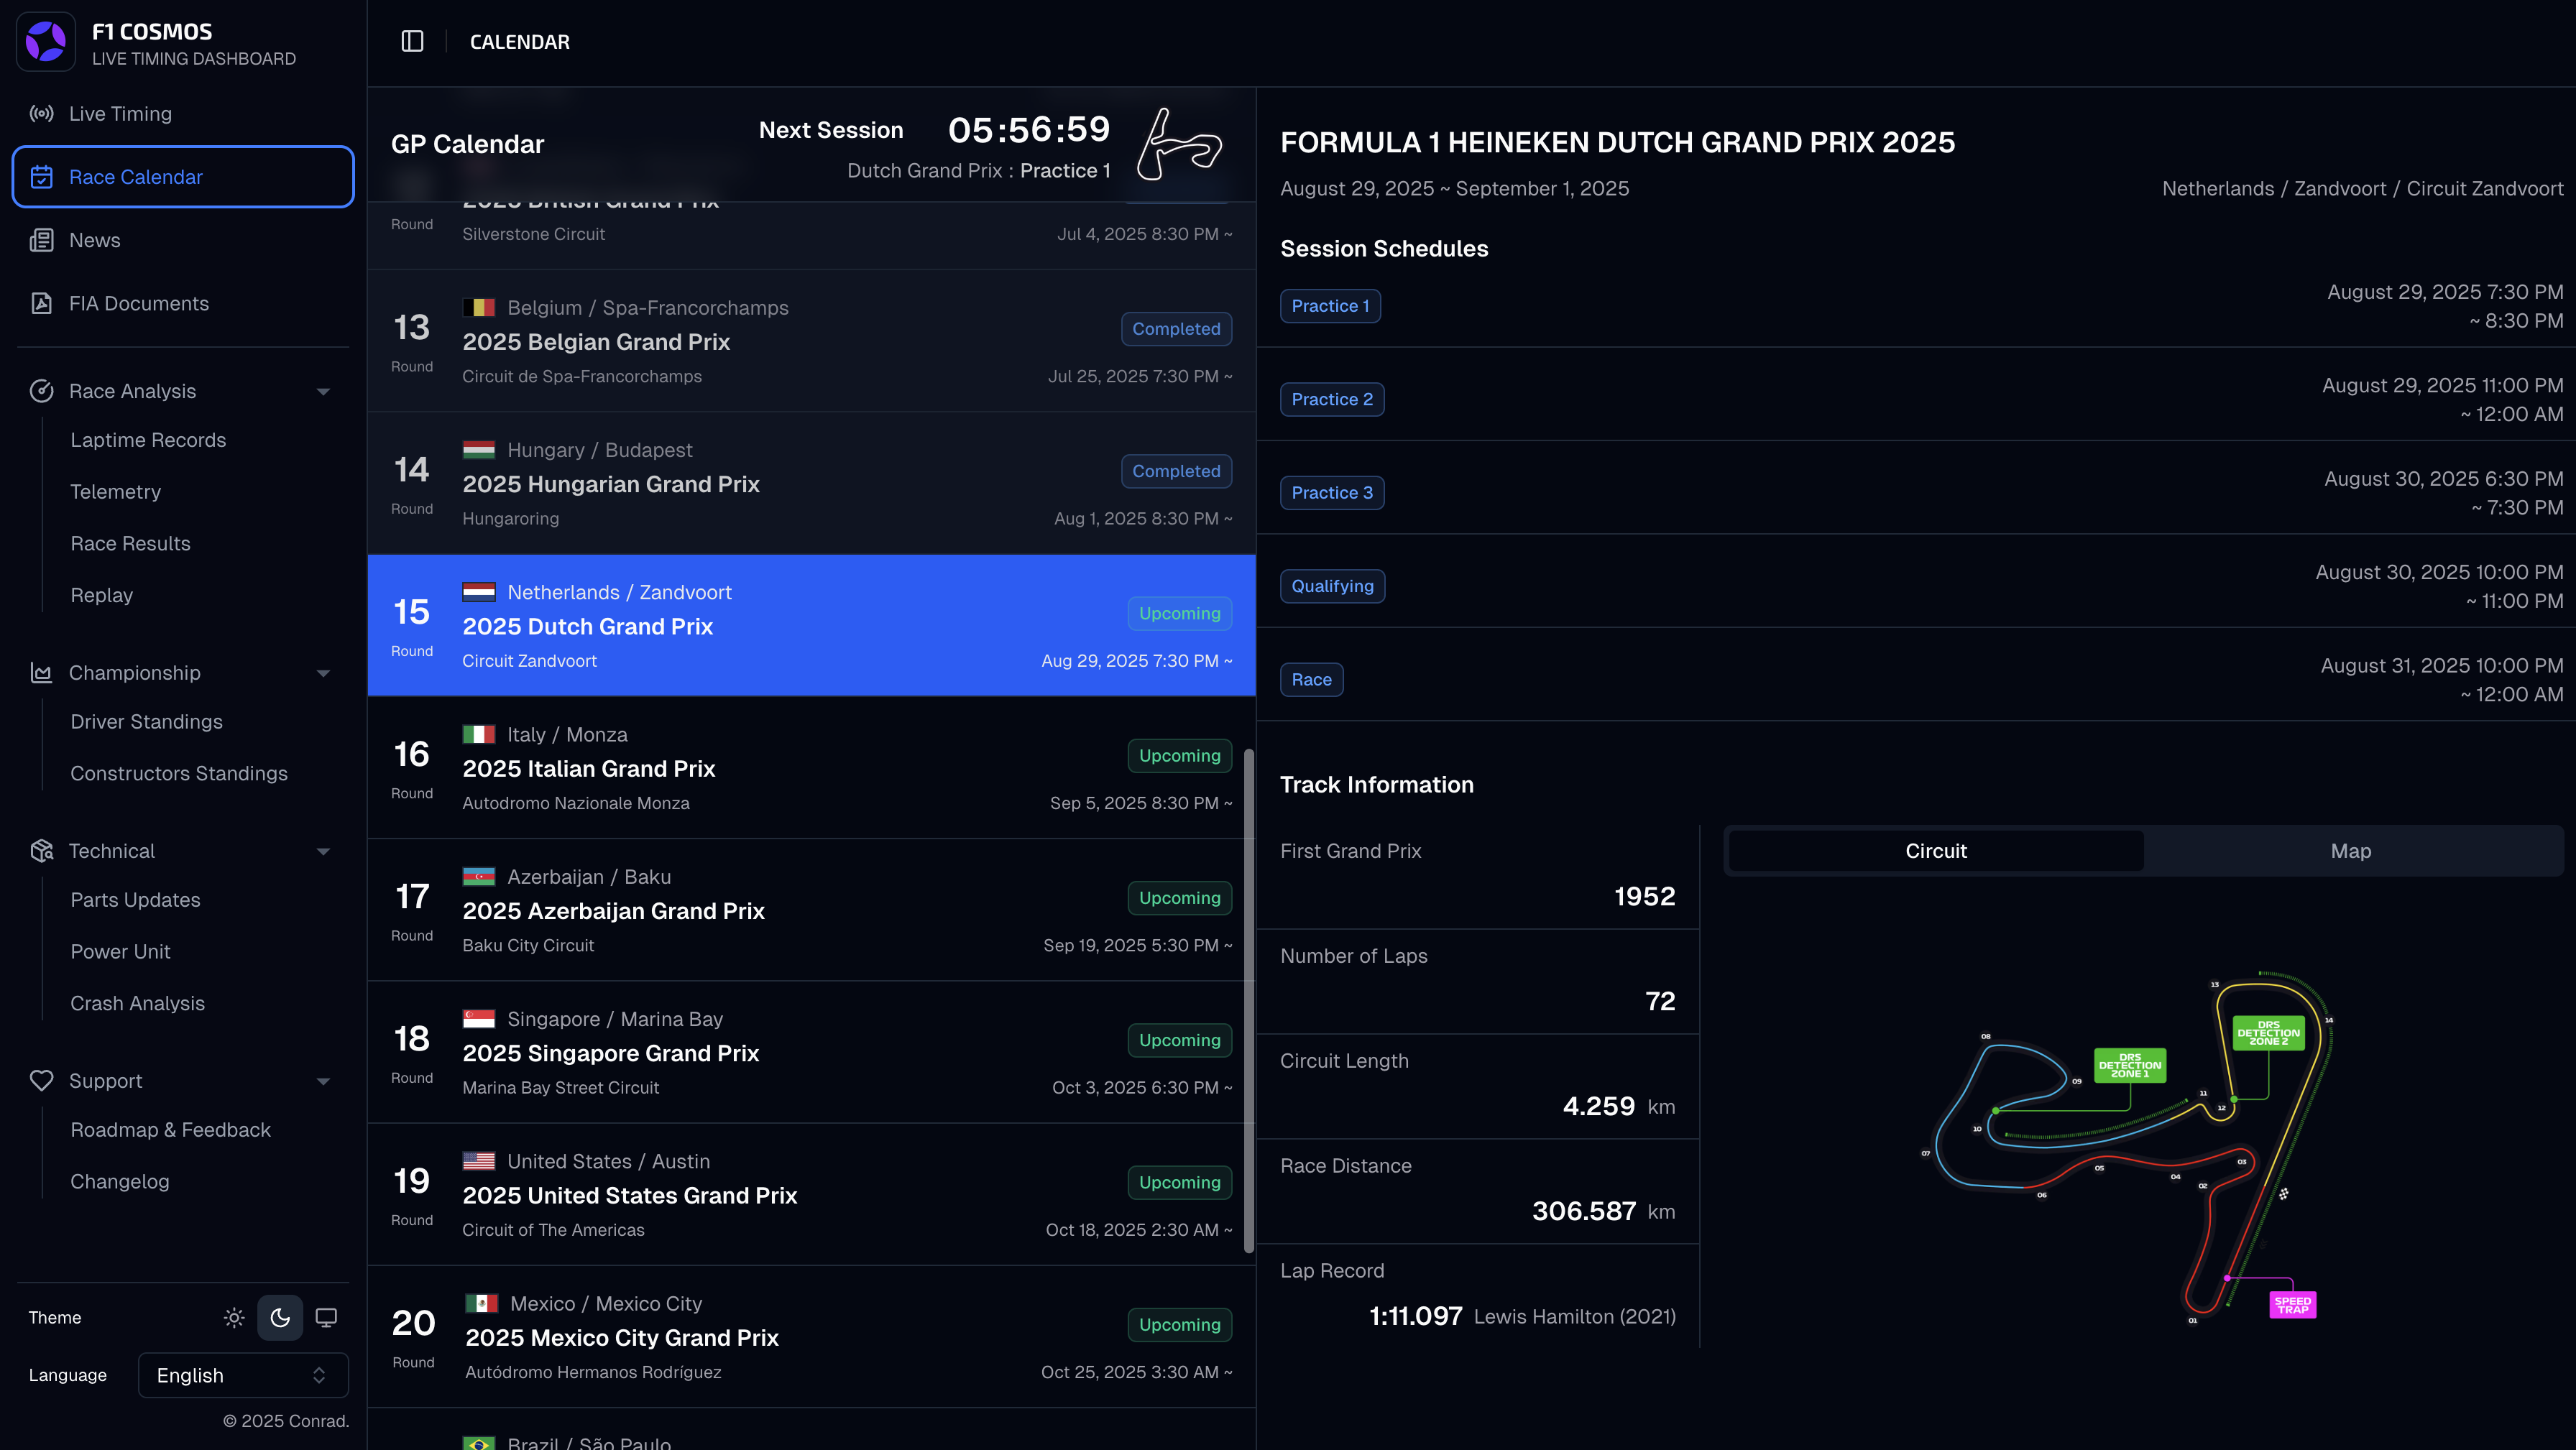Open Crash Analysis page
This screenshot has height=1450, width=2576.
[x=137, y=1004]
